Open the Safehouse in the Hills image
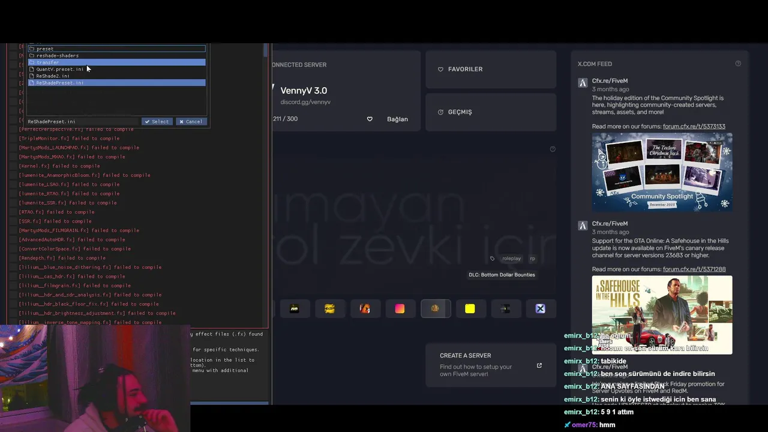The image size is (768, 432). (x=662, y=314)
